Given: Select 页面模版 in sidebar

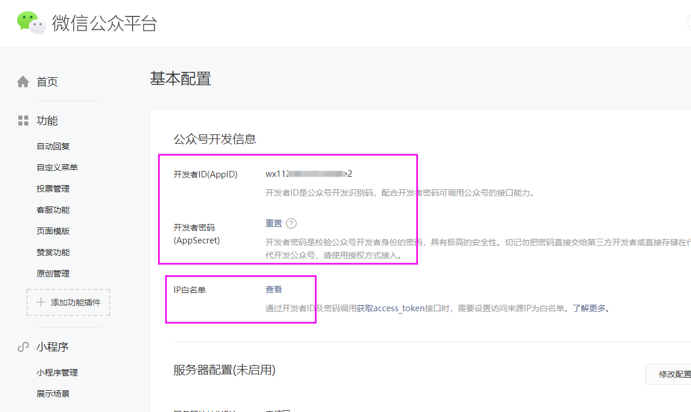Looking at the screenshot, I should pyautogui.click(x=53, y=231).
